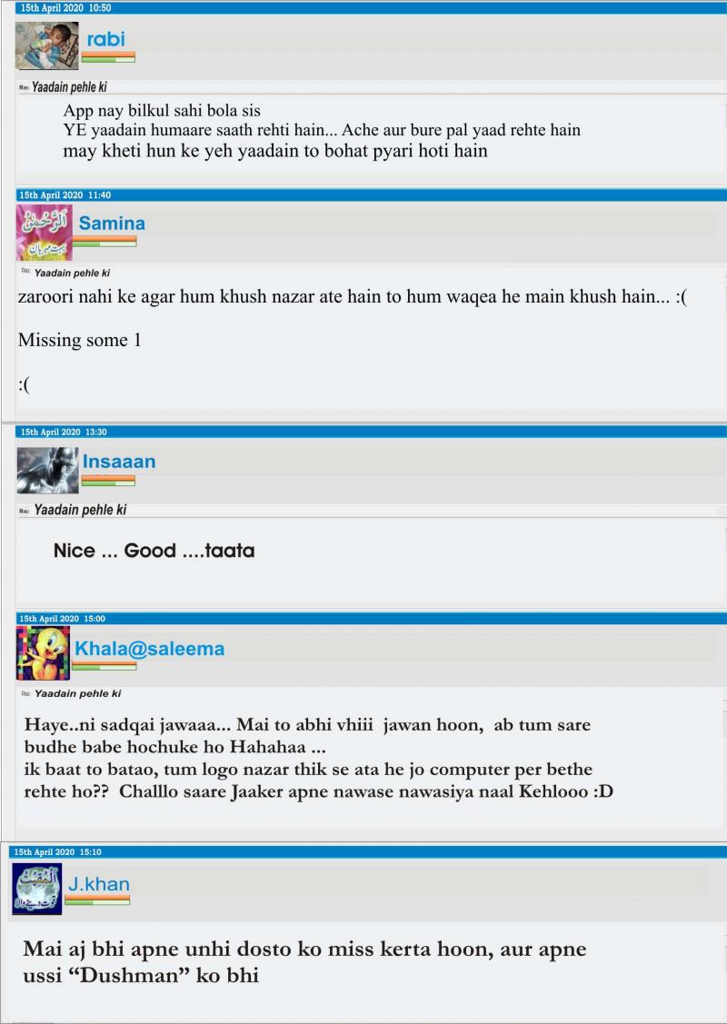
Task: Open Khala@saleema username link
Action: [x=150, y=649]
